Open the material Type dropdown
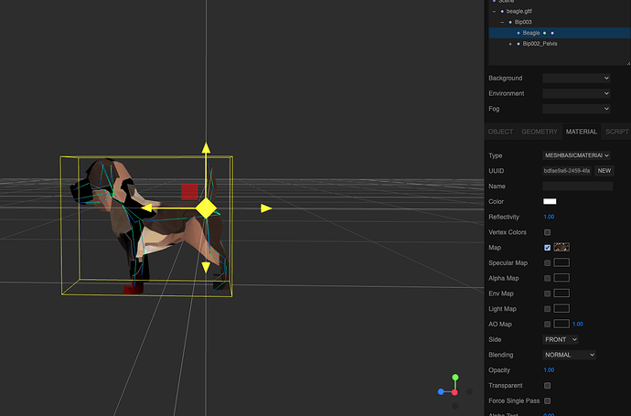 (576, 155)
